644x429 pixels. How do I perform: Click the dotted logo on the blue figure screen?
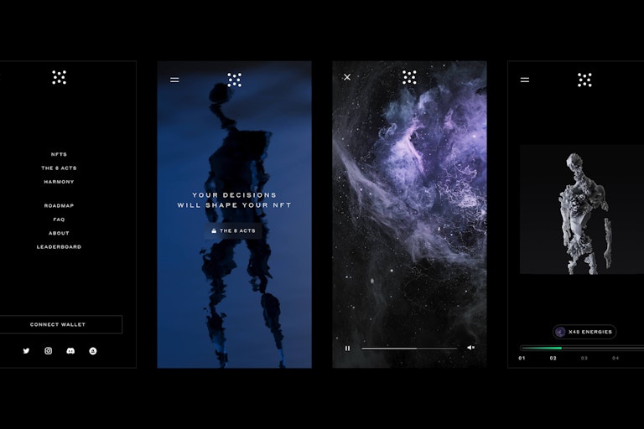tap(235, 80)
